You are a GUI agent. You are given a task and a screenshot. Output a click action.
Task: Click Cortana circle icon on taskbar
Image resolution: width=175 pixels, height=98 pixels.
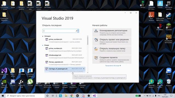[x=47, y=96]
